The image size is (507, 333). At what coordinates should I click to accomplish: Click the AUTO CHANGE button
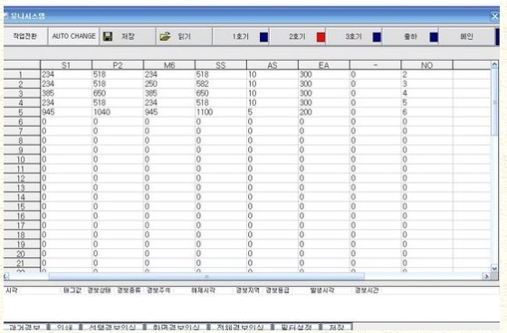point(73,36)
